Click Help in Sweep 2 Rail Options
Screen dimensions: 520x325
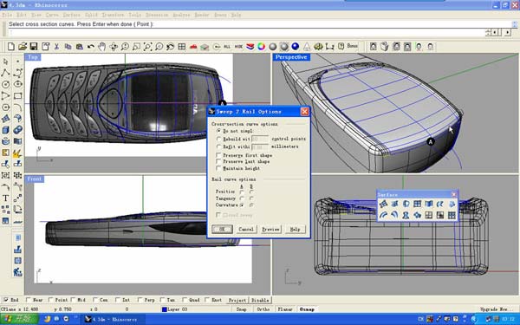point(295,229)
